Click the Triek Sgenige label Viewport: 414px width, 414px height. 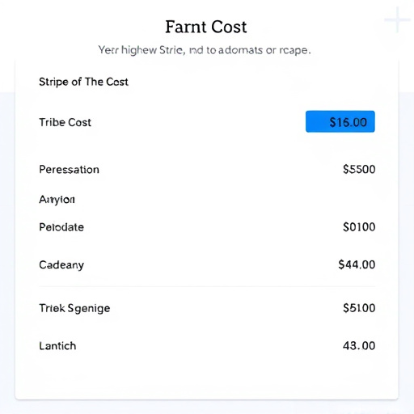coord(74,308)
